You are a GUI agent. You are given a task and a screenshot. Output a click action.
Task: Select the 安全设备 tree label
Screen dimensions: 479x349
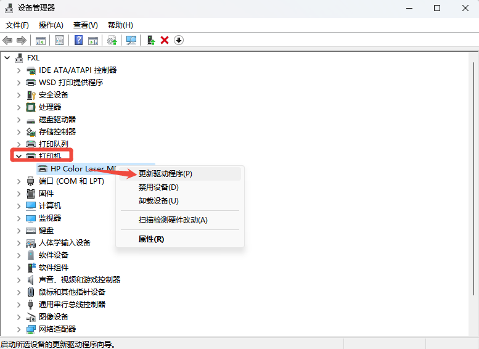point(54,95)
